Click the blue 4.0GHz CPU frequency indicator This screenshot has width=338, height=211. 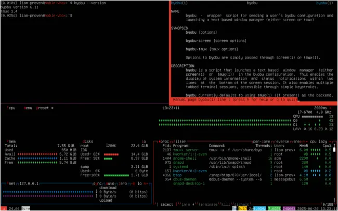tap(260, 208)
